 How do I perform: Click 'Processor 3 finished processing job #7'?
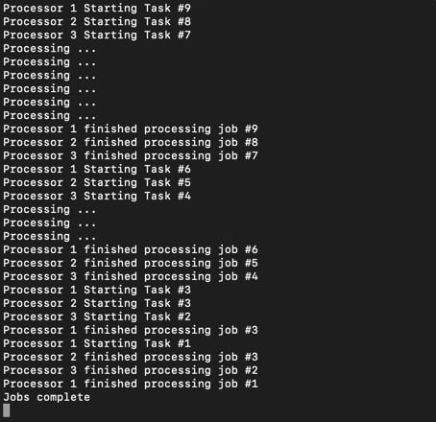tap(131, 155)
